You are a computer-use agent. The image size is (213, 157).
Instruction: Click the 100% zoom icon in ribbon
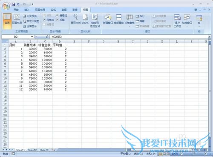click(85, 17)
